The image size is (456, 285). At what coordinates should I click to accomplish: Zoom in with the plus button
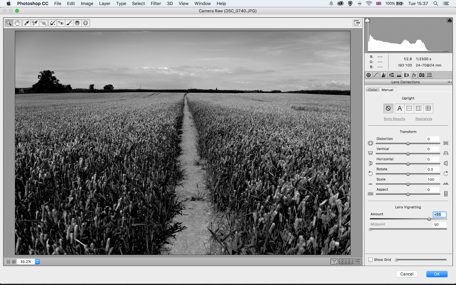(14, 262)
